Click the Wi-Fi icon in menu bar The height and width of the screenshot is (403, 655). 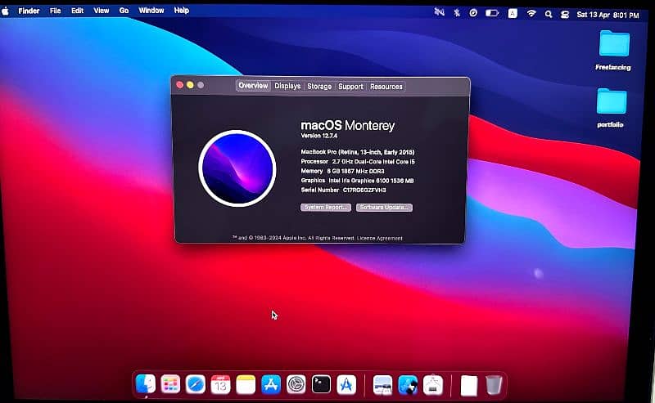(x=531, y=13)
